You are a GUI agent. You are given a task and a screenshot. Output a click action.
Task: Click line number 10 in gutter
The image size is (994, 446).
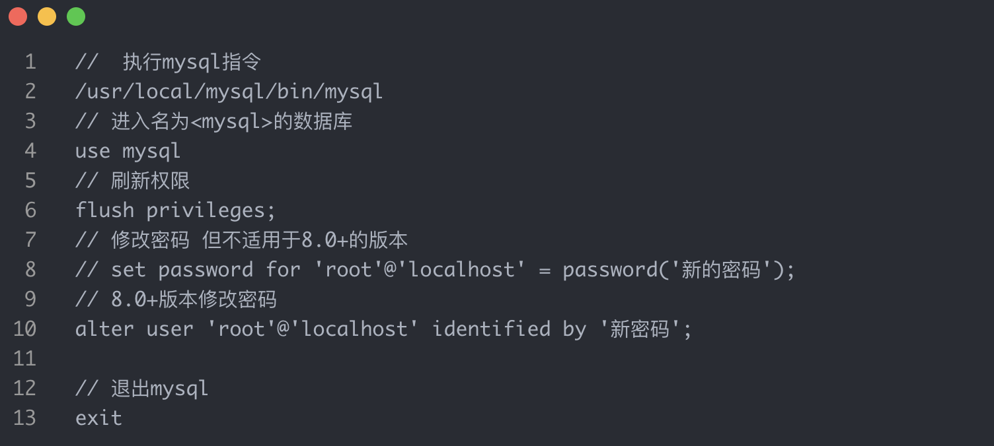tap(25, 329)
